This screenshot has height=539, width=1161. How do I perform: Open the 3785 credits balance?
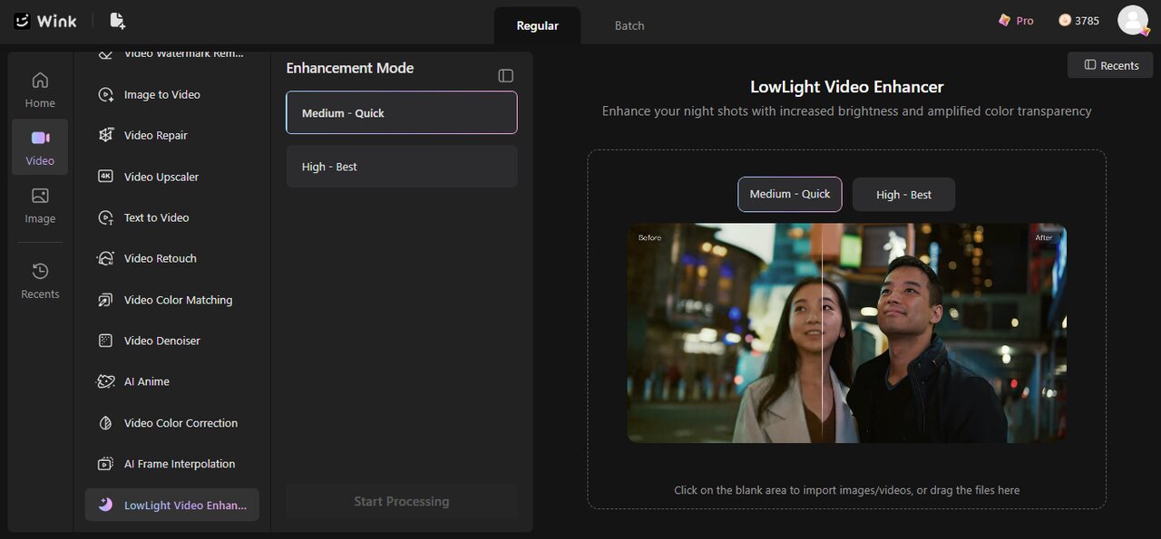1078,20
